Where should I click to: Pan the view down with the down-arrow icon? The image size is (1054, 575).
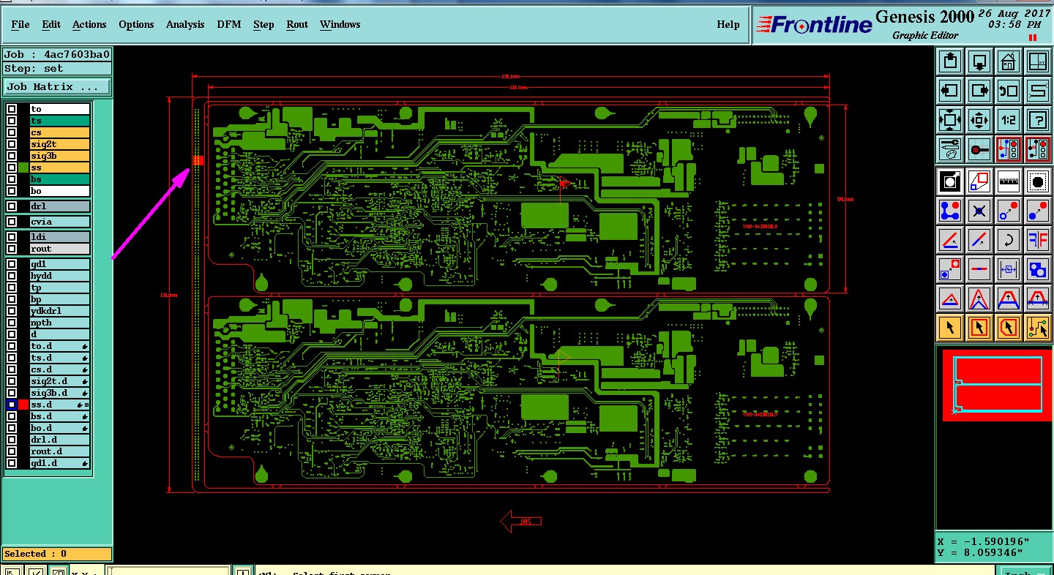coord(979,61)
